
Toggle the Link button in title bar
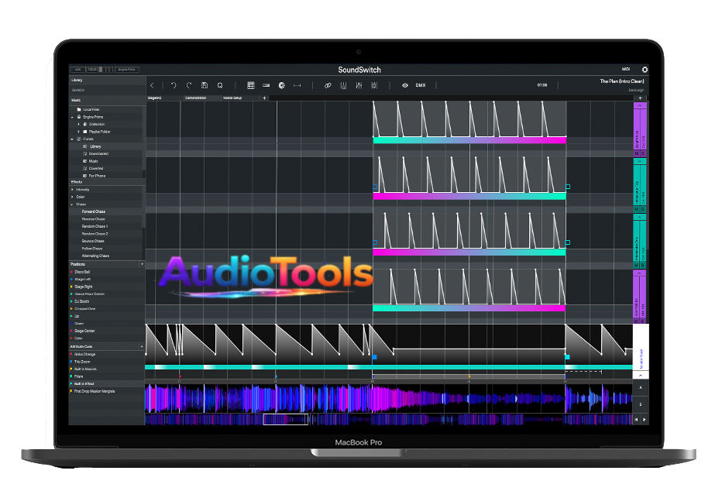pyautogui.click(x=77, y=70)
